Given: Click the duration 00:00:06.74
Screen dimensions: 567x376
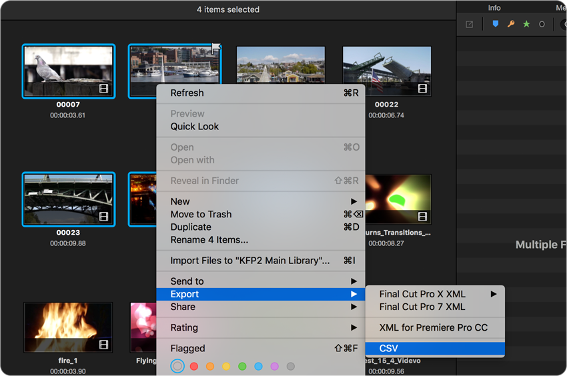Looking at the screenshot, I should [386, 115].
